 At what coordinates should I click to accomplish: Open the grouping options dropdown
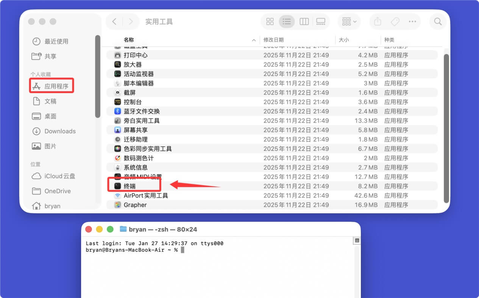(348, 22)
